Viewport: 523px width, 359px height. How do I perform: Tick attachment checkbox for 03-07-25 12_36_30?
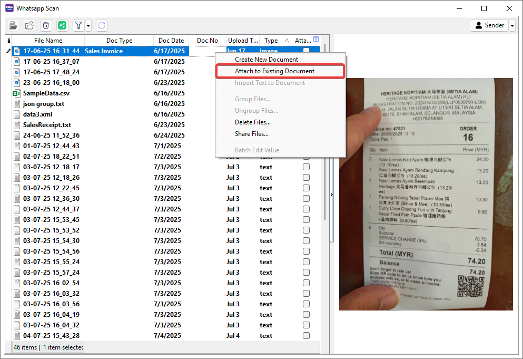(306, 199)
